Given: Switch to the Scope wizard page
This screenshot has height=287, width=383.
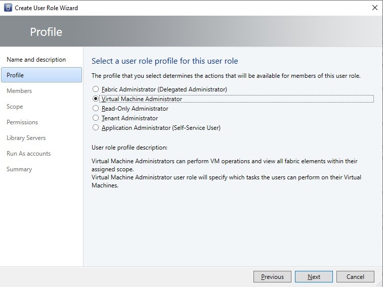Looking at the screenshot, I should pyautogui.click(x=15, y=107).
